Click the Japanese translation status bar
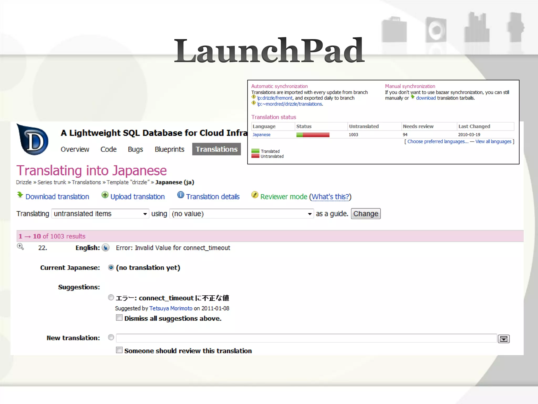This screenshot has height=404, width=538. click(x=313, y=135)
